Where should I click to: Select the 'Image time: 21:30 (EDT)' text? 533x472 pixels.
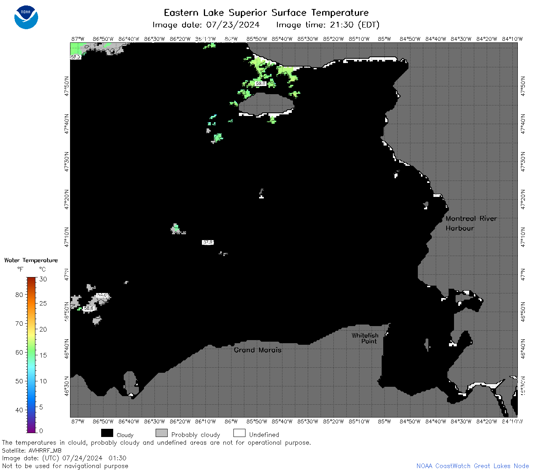coord(328,25)
